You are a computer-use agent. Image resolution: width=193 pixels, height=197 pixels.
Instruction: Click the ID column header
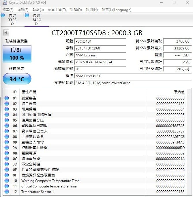[15, 92]
